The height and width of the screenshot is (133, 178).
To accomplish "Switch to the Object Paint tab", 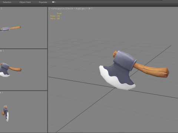I will [25, 2].
